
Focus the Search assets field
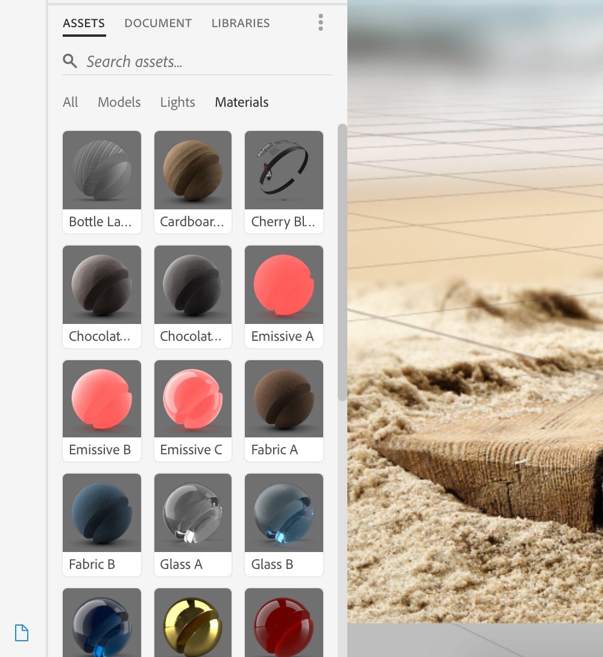click(198, 62)
